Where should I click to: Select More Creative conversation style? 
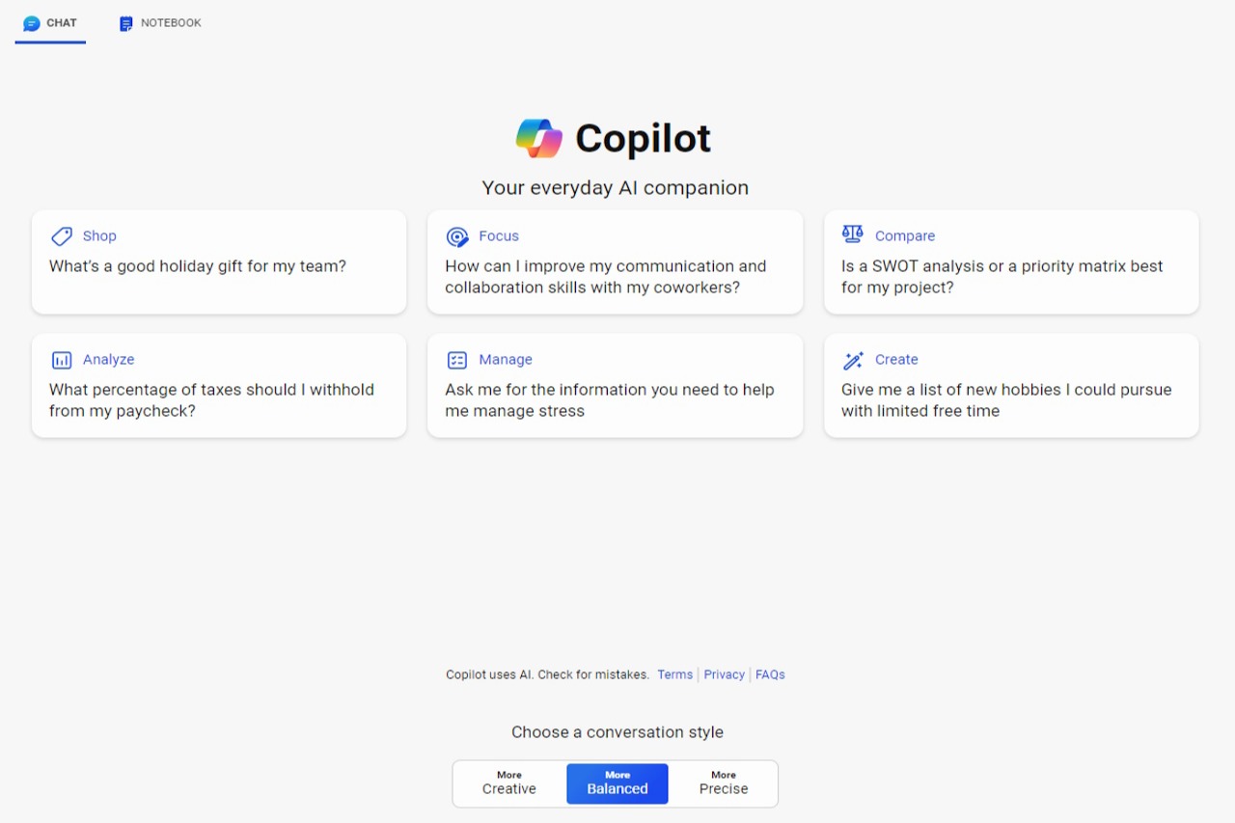509,782
